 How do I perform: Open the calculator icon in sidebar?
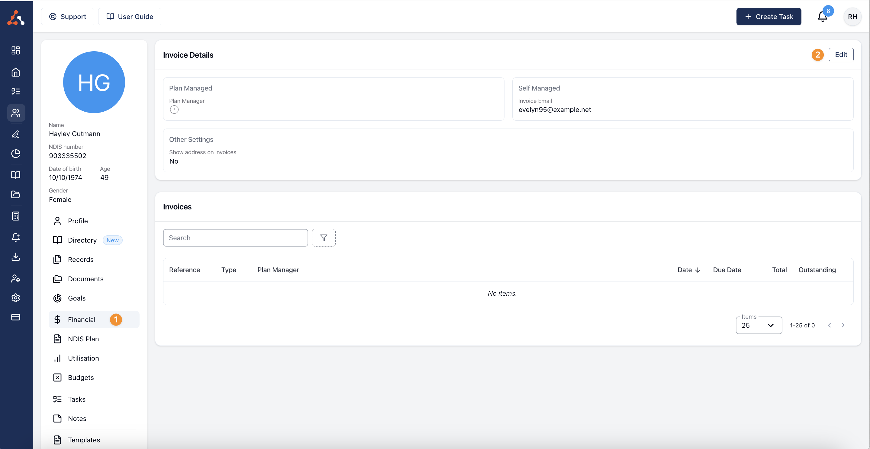pos(15,216)
